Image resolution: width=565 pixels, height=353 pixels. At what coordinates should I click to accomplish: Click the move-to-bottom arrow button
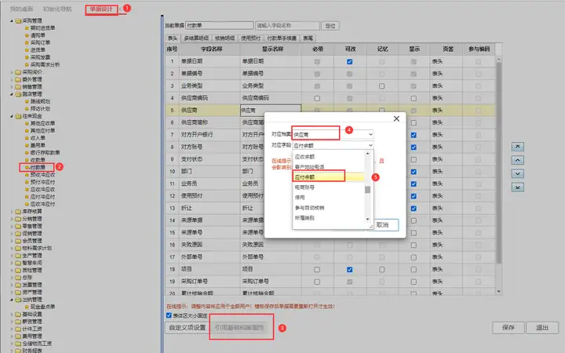(517, 187)
